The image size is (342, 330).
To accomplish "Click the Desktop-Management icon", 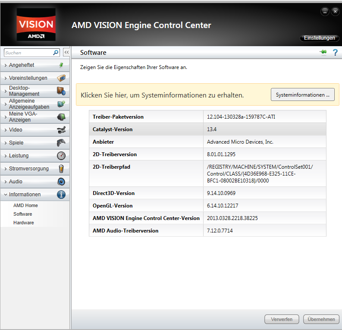I will click(x=61, y=91).
